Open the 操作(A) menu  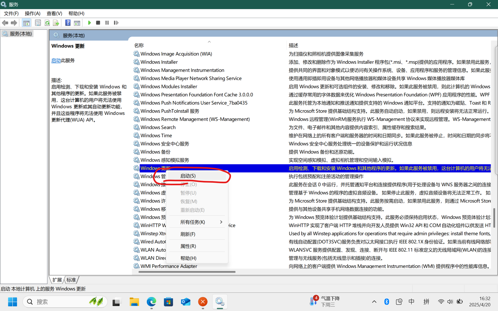point(32,13)
